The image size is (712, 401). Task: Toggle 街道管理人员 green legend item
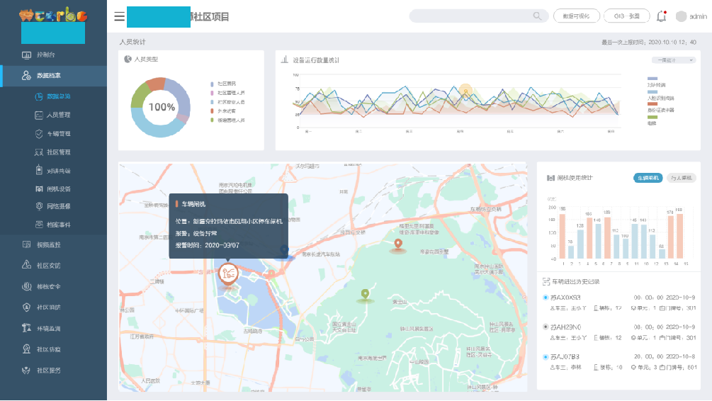227,120
